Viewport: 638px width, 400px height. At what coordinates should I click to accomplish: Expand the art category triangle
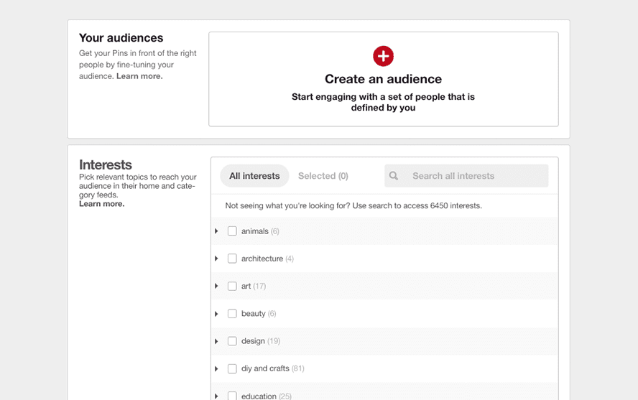216,287
